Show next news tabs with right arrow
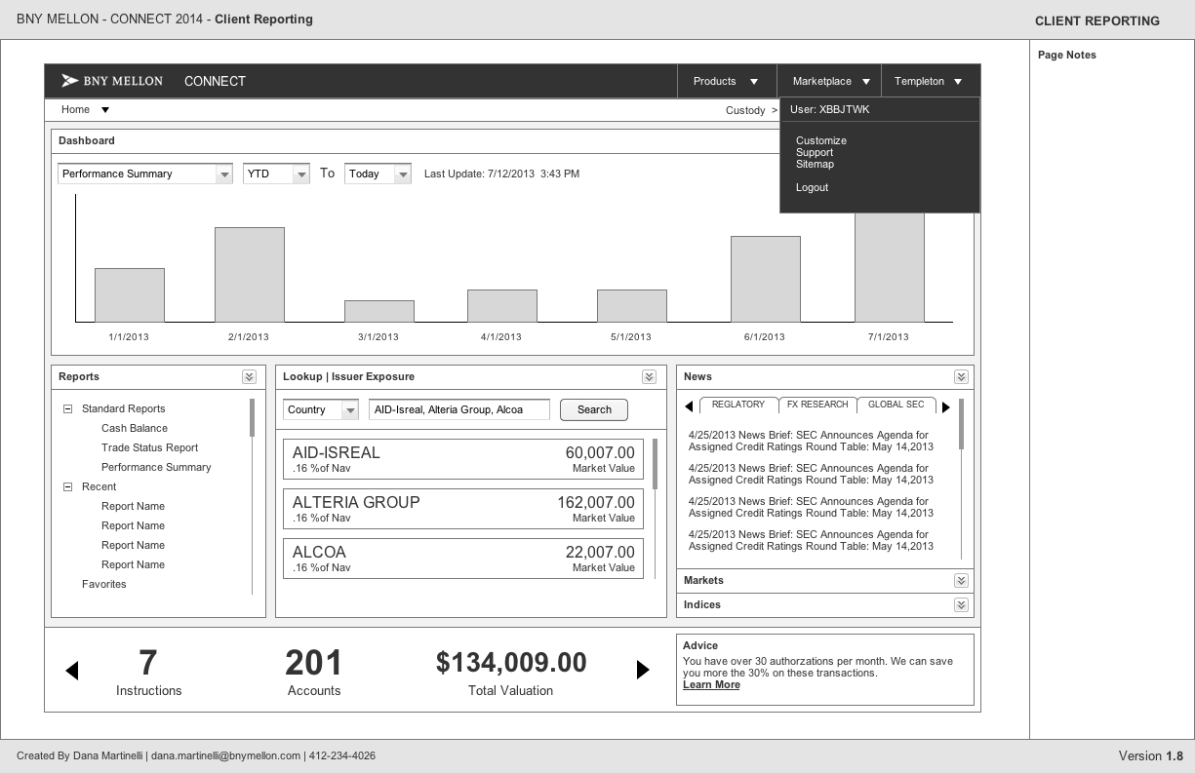The width and height of the screenshot is (1195, 773). pyautogui.click(x=945, y=407)
